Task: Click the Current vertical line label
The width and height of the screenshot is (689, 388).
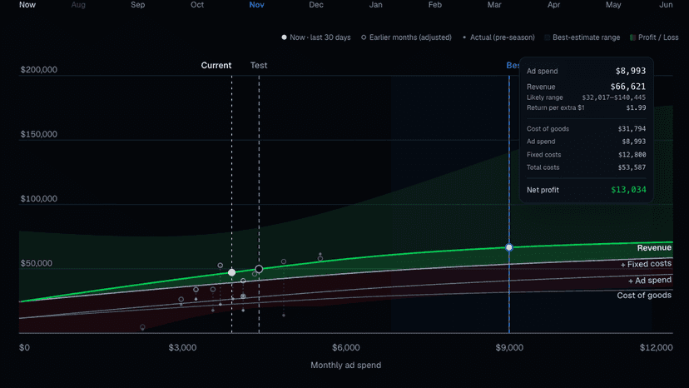Action: tap(216, 65)
